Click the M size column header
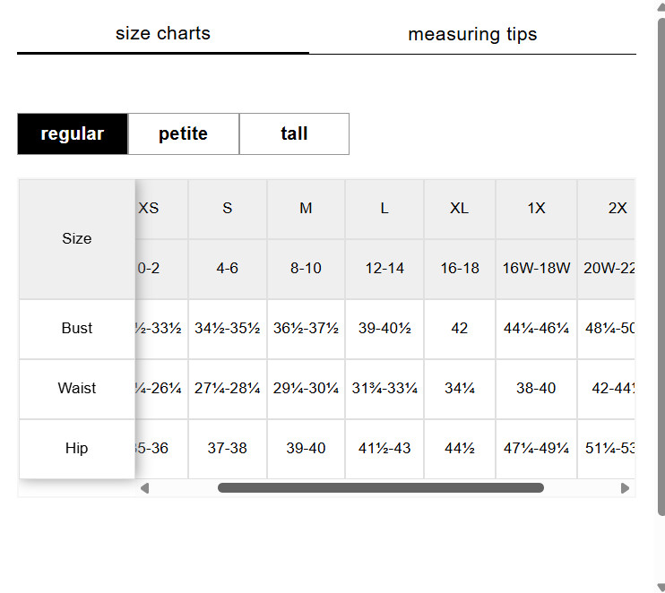The image size is (665, 593). click(x=306, y=209)
